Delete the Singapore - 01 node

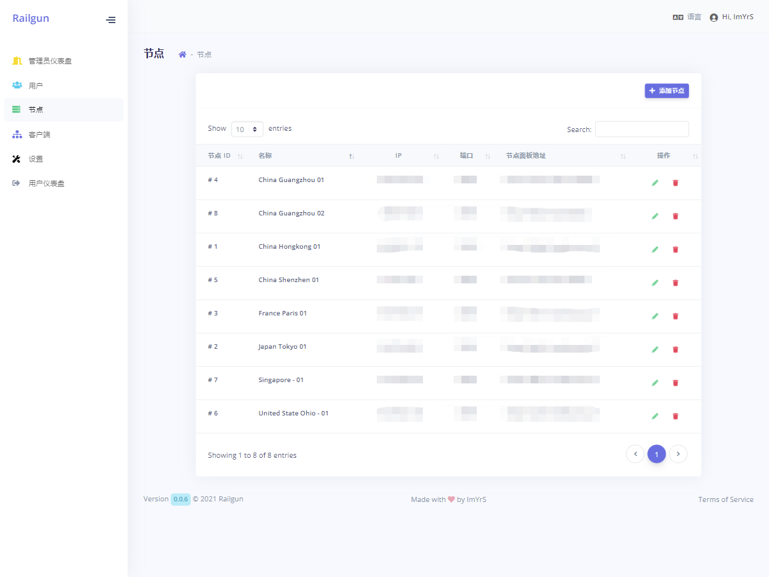pyautogui.click(x=675, y=383)
